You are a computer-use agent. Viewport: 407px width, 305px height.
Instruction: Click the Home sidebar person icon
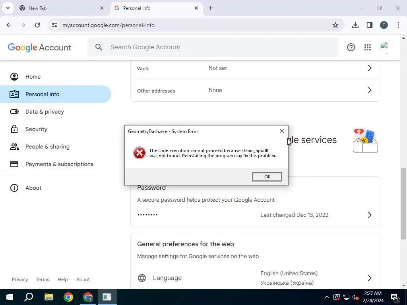pos(14,77)
